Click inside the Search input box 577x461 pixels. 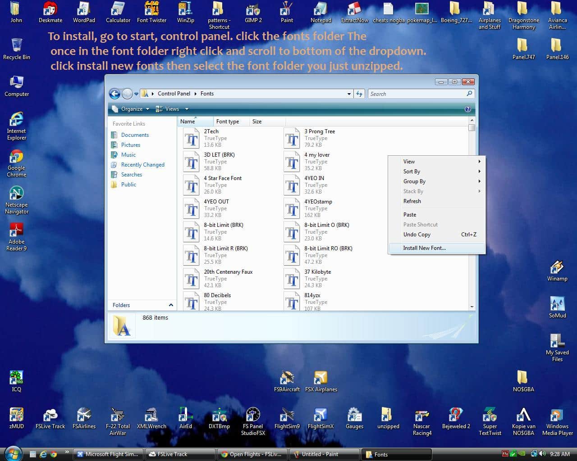[417, 94]
